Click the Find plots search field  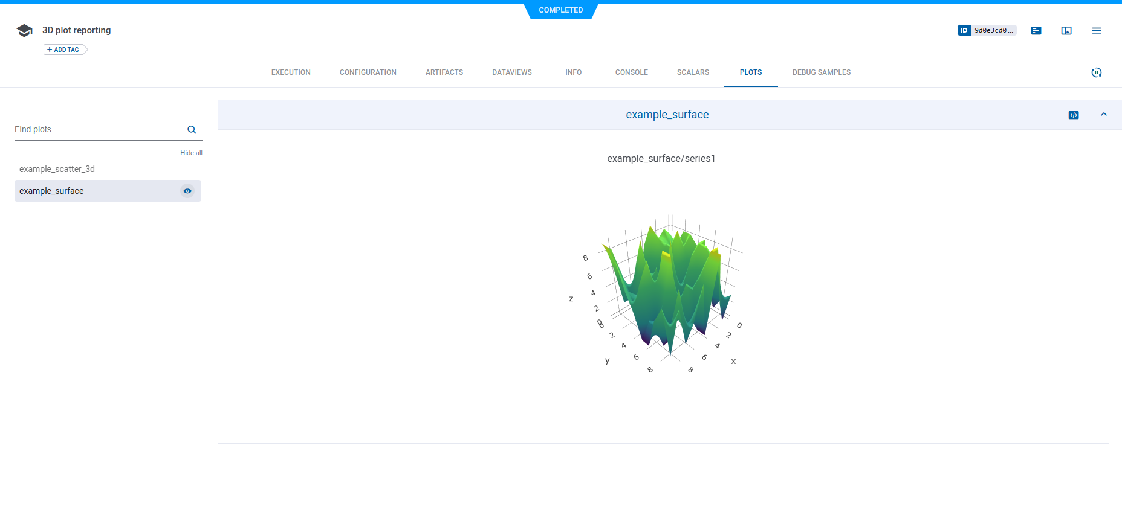pyautogui.click(x=97, y=130)
